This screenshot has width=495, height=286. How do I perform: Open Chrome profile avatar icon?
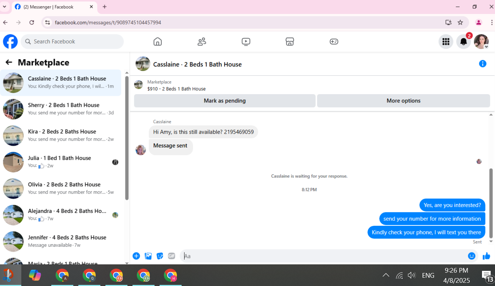point(478,22)
